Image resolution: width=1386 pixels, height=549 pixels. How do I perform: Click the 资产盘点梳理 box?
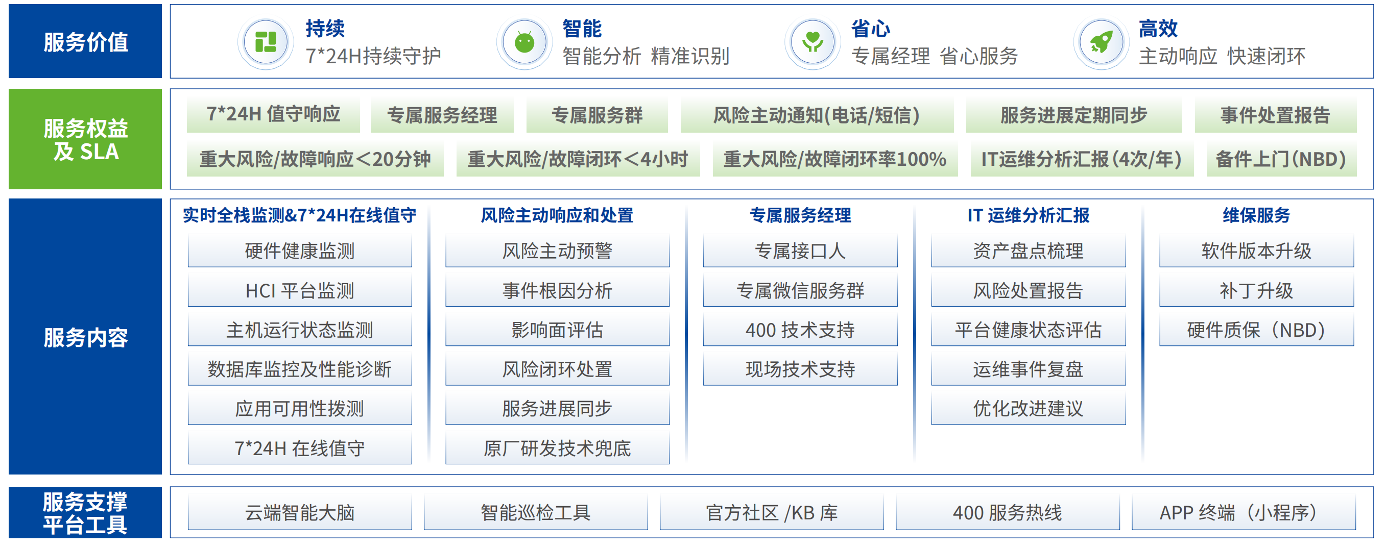pos(1028,251)
